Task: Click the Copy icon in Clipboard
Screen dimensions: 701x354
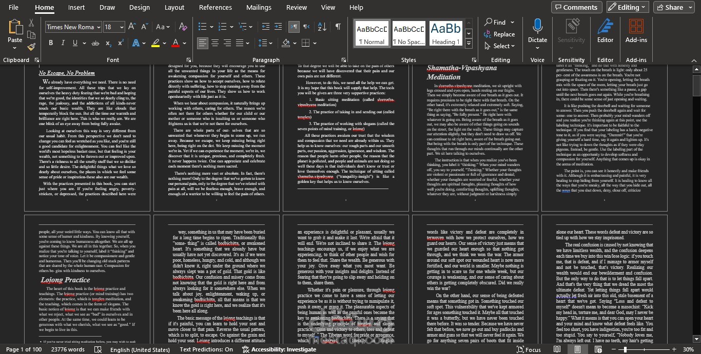Action: tap(31, 35)
